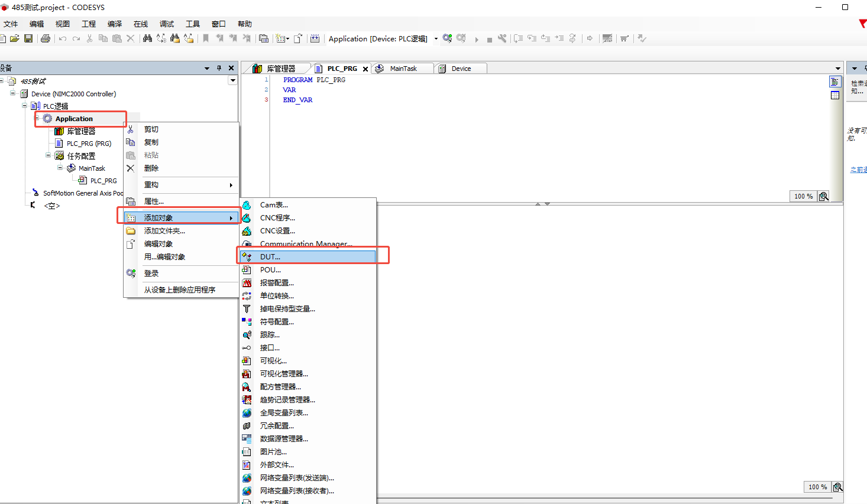This screenshot has height=504, width=867.
Task: Open the Find binoculars tool
Action: point(147,38)
